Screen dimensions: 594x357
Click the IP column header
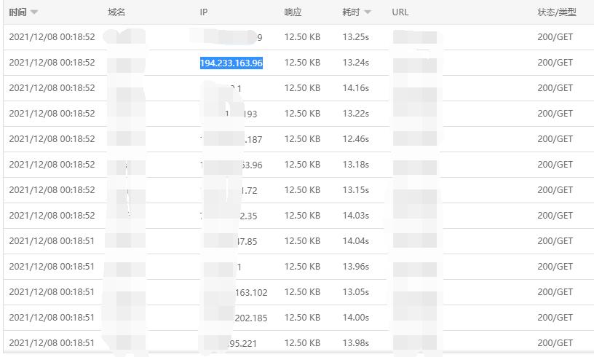203,12
